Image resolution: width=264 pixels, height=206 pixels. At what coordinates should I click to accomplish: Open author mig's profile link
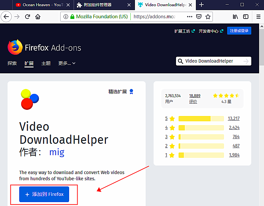pyautogui.click(x=57, y=152)
